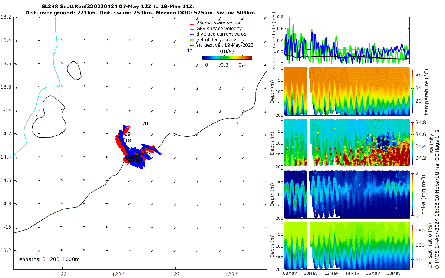Click the latitude tick '13.2' on the map
Screen dimensions: 445x278
tap(6, 17)
